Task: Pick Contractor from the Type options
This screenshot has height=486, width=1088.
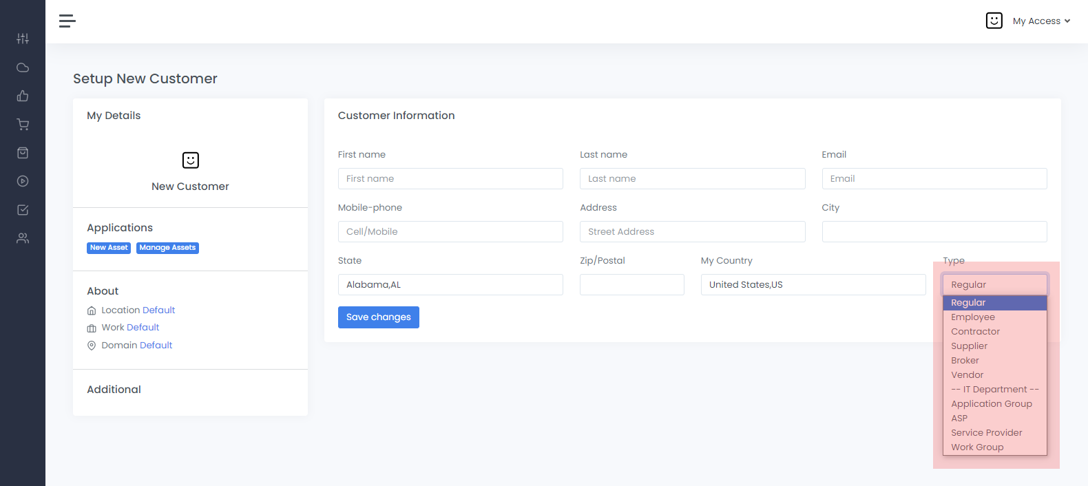Action: coord(975,332)
